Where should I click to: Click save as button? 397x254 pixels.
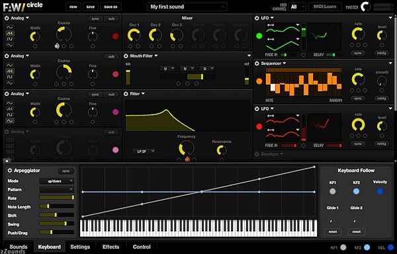111,7
